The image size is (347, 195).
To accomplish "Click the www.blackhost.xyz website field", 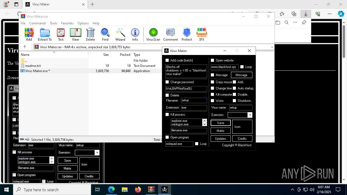I will (x=224, y=67).
